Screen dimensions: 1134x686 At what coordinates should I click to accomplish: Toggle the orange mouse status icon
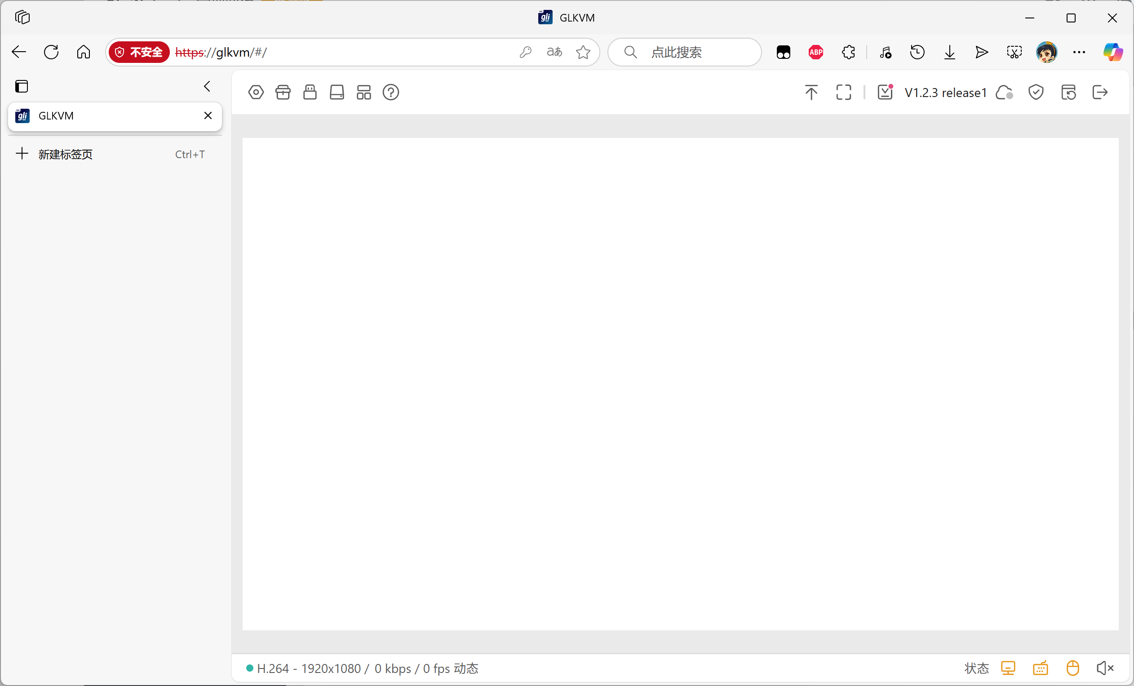click(1072, 668)
